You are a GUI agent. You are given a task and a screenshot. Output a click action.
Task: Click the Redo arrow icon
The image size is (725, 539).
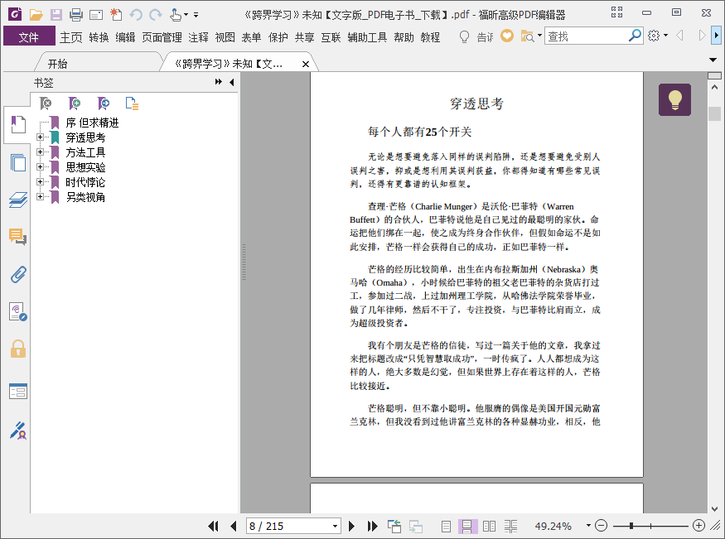[156, 15]
